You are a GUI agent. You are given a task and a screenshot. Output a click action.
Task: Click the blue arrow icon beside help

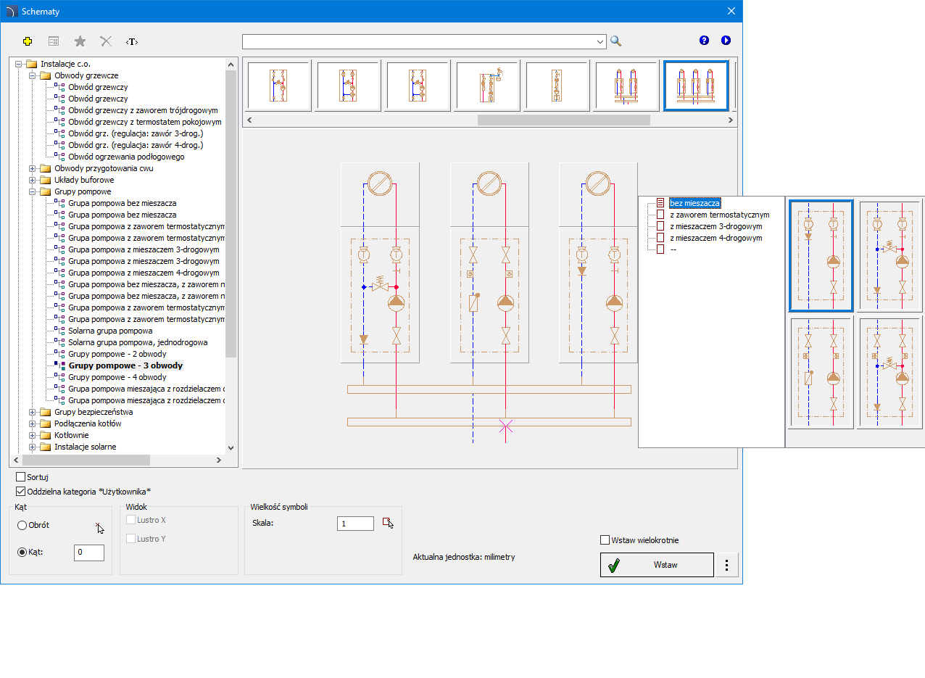(x=726, y=41)
